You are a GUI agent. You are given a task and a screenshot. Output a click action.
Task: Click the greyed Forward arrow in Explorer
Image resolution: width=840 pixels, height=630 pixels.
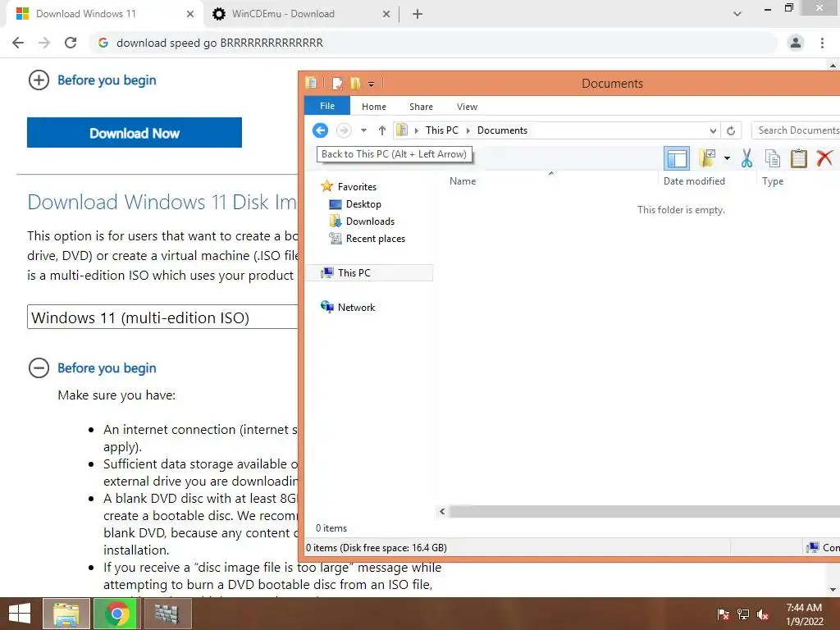(344, 130)
